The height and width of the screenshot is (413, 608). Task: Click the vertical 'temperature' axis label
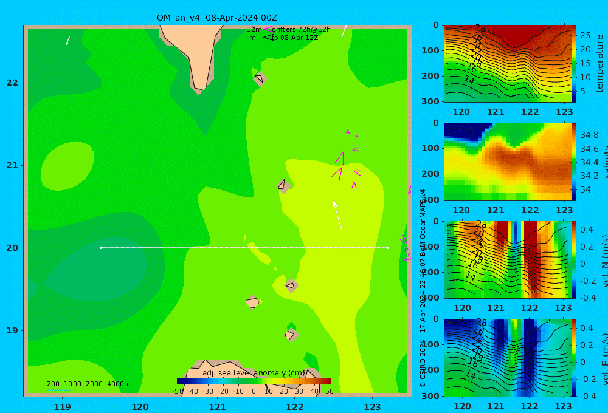(599, 64)
